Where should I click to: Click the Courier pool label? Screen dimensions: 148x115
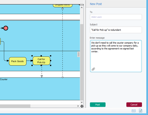tap(4, 79)
